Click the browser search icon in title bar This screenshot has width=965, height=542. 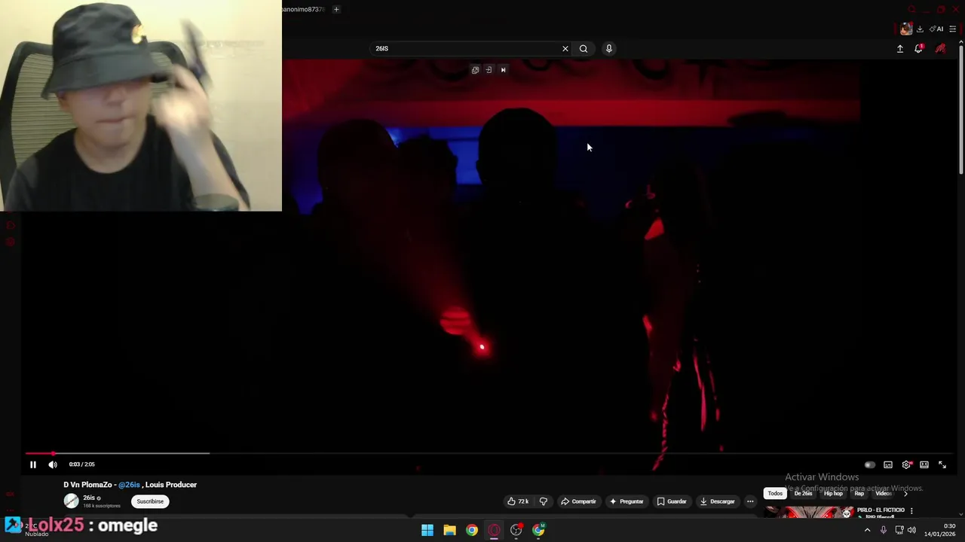pyautogui.click(x=911, y=9)
